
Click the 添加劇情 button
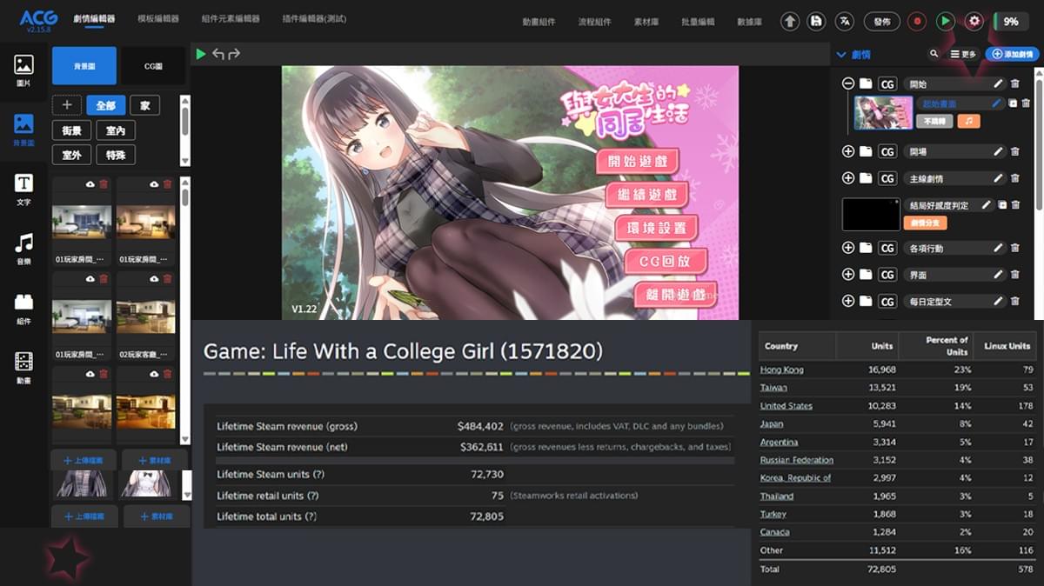point(1012,54)
